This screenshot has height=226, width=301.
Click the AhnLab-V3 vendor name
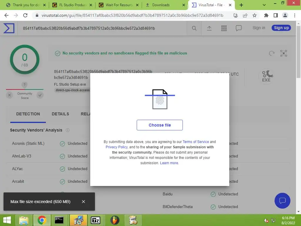pos(21,156)
